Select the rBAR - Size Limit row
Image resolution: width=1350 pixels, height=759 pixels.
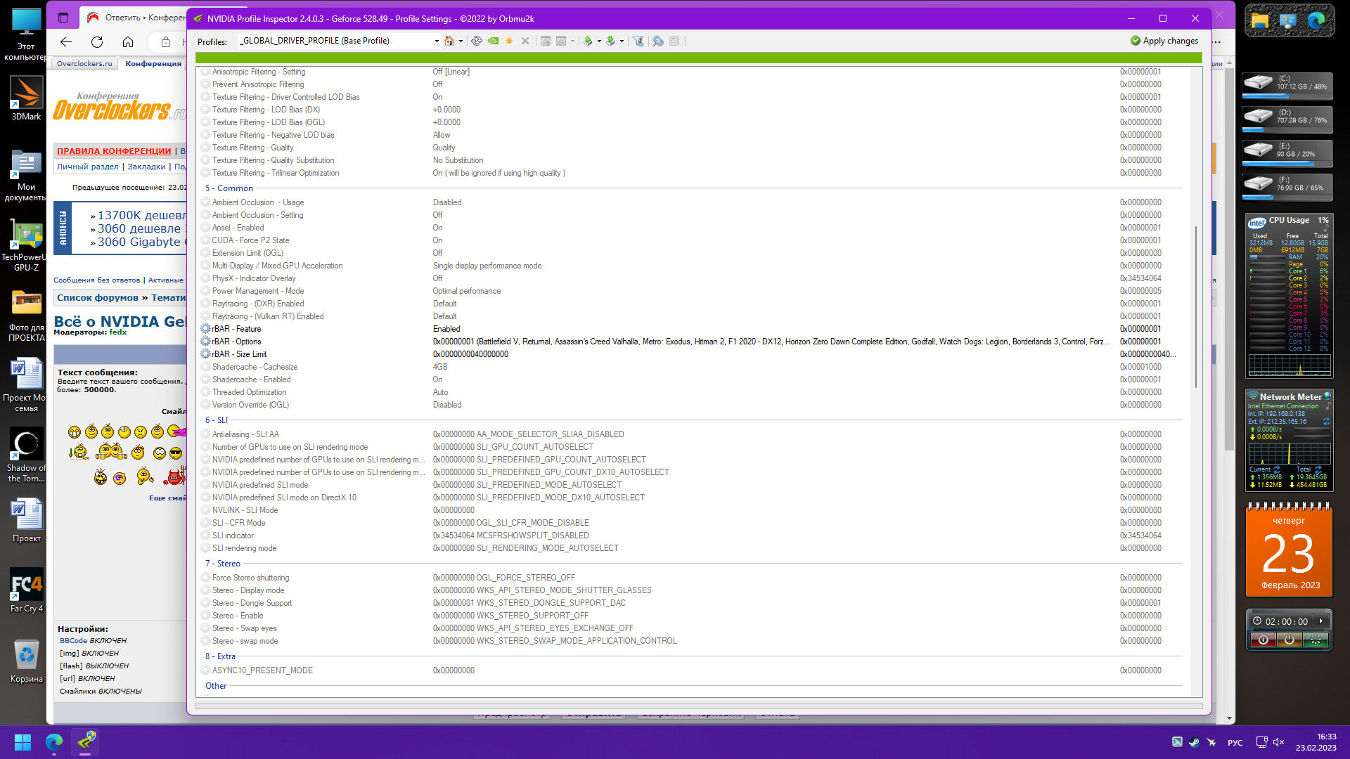click(x=240, y=354)
